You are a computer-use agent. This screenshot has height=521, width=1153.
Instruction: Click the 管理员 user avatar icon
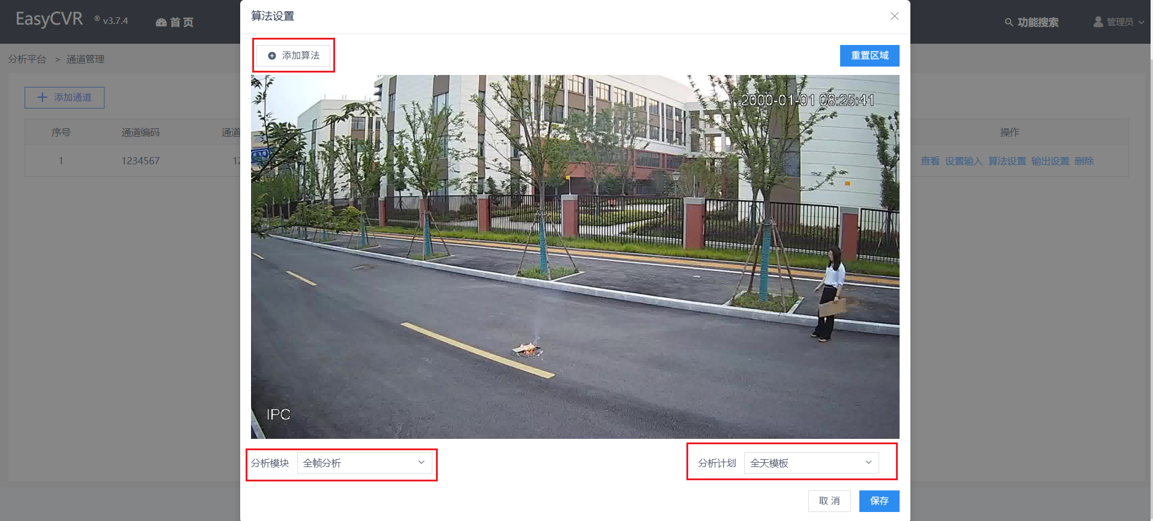point(1098,22)
